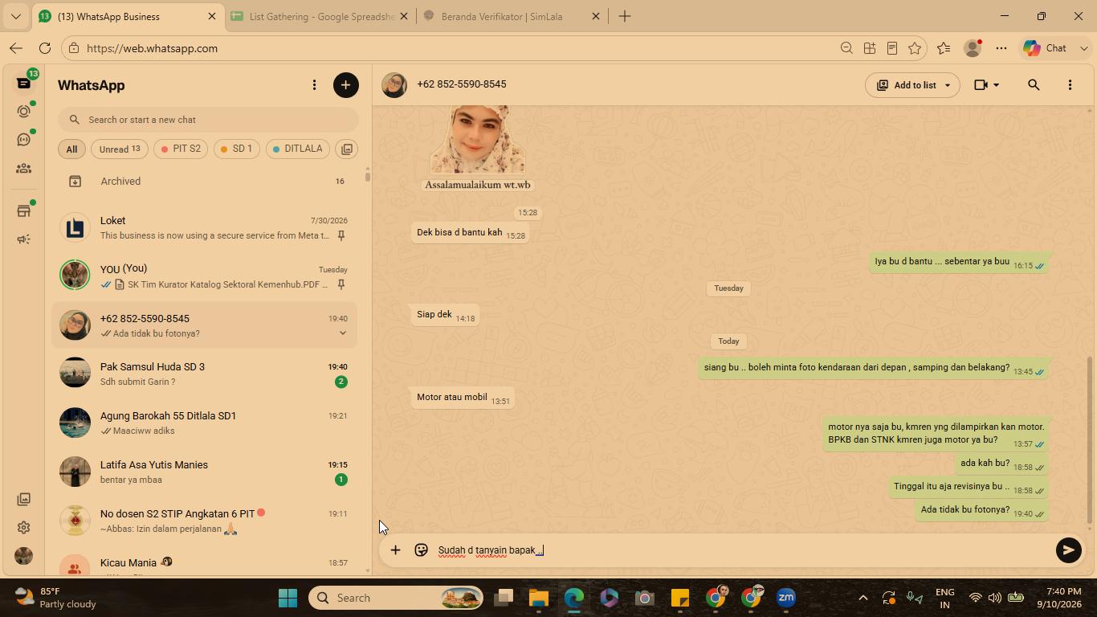
Task: Open the business tools storefront icon
Action: (x=23, y=211)
